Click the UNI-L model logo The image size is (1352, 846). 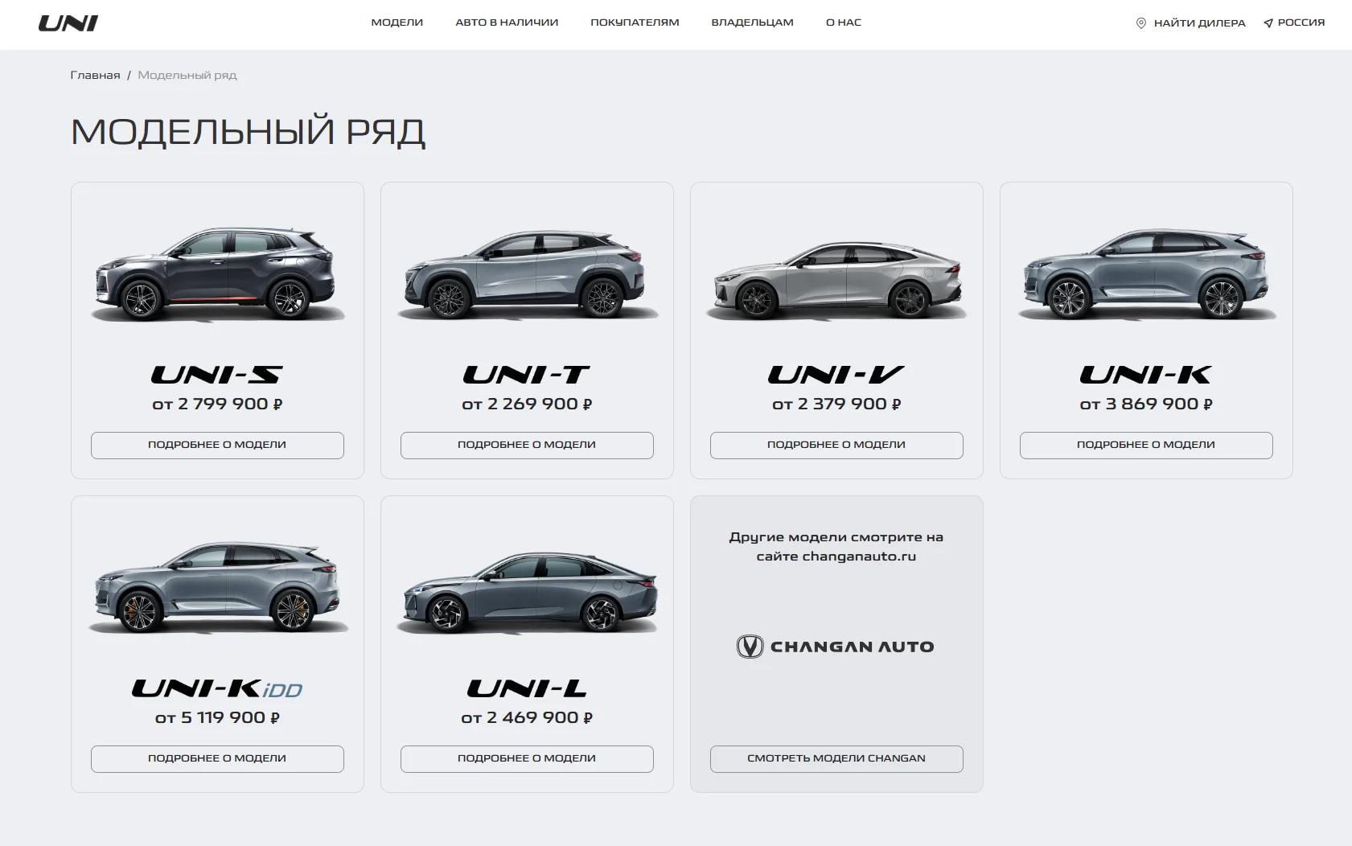527,688
